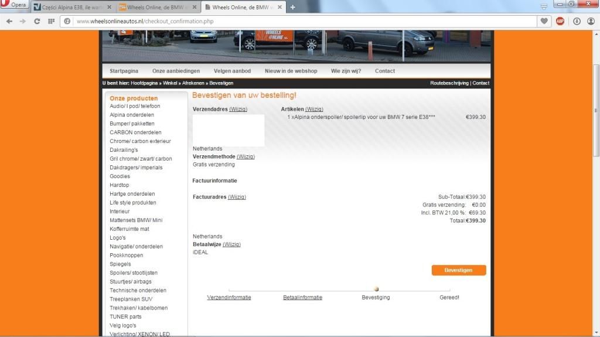Viewport: 600px width, 337px height.
Task: Click the browser back arrow
Action: 9,21
